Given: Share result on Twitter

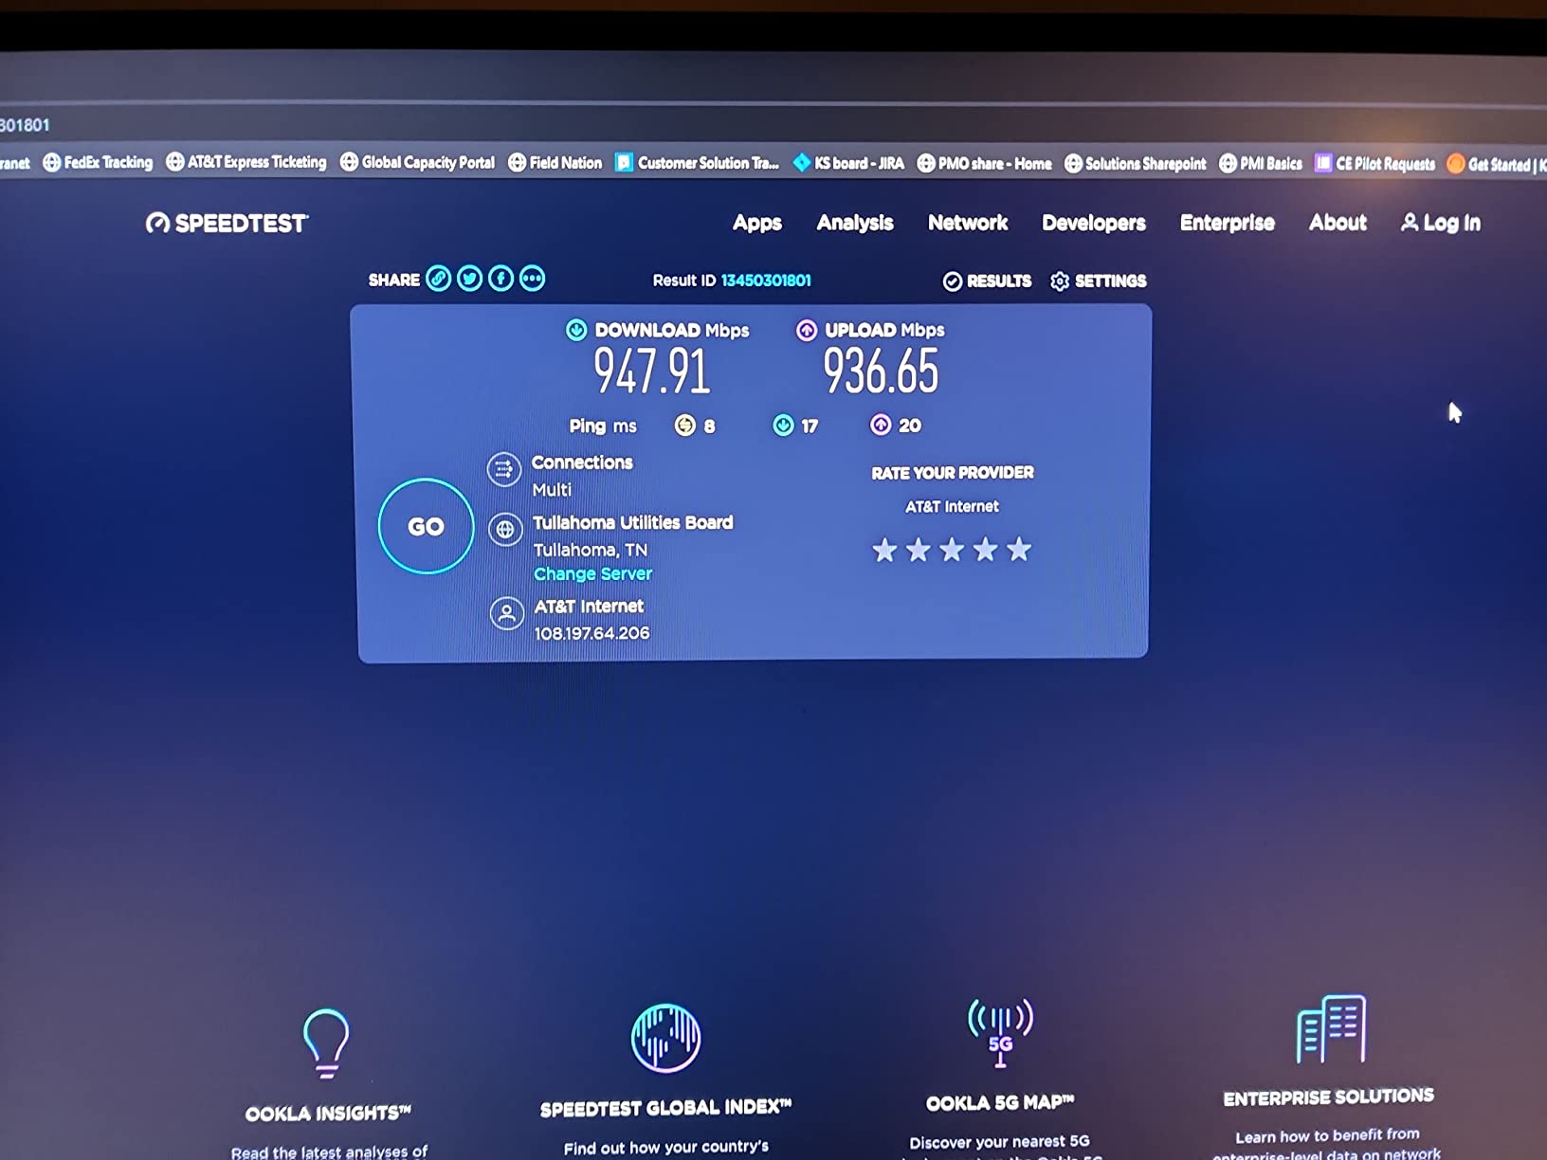Looking at the screenshot, I should 469,279.
